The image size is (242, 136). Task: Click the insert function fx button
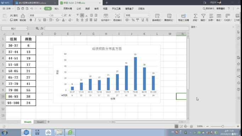(x=42, y=28)
